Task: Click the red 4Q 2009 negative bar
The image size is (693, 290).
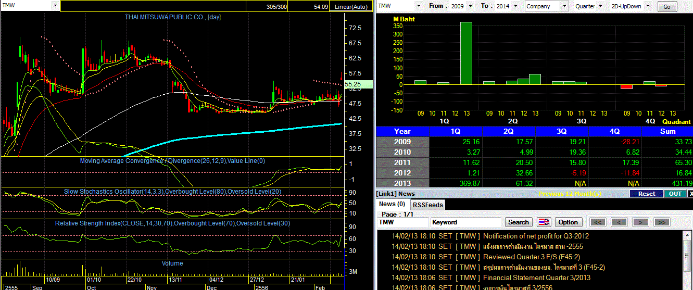Action: click(626, 86)
